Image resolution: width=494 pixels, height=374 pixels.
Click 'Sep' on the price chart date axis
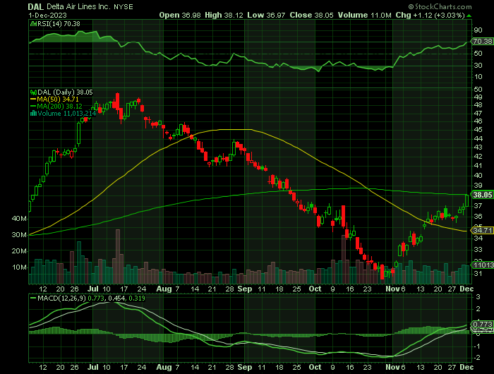[x=245, y=289]
